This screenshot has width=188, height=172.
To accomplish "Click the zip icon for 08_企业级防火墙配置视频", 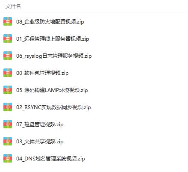I will tap(8, 21).
